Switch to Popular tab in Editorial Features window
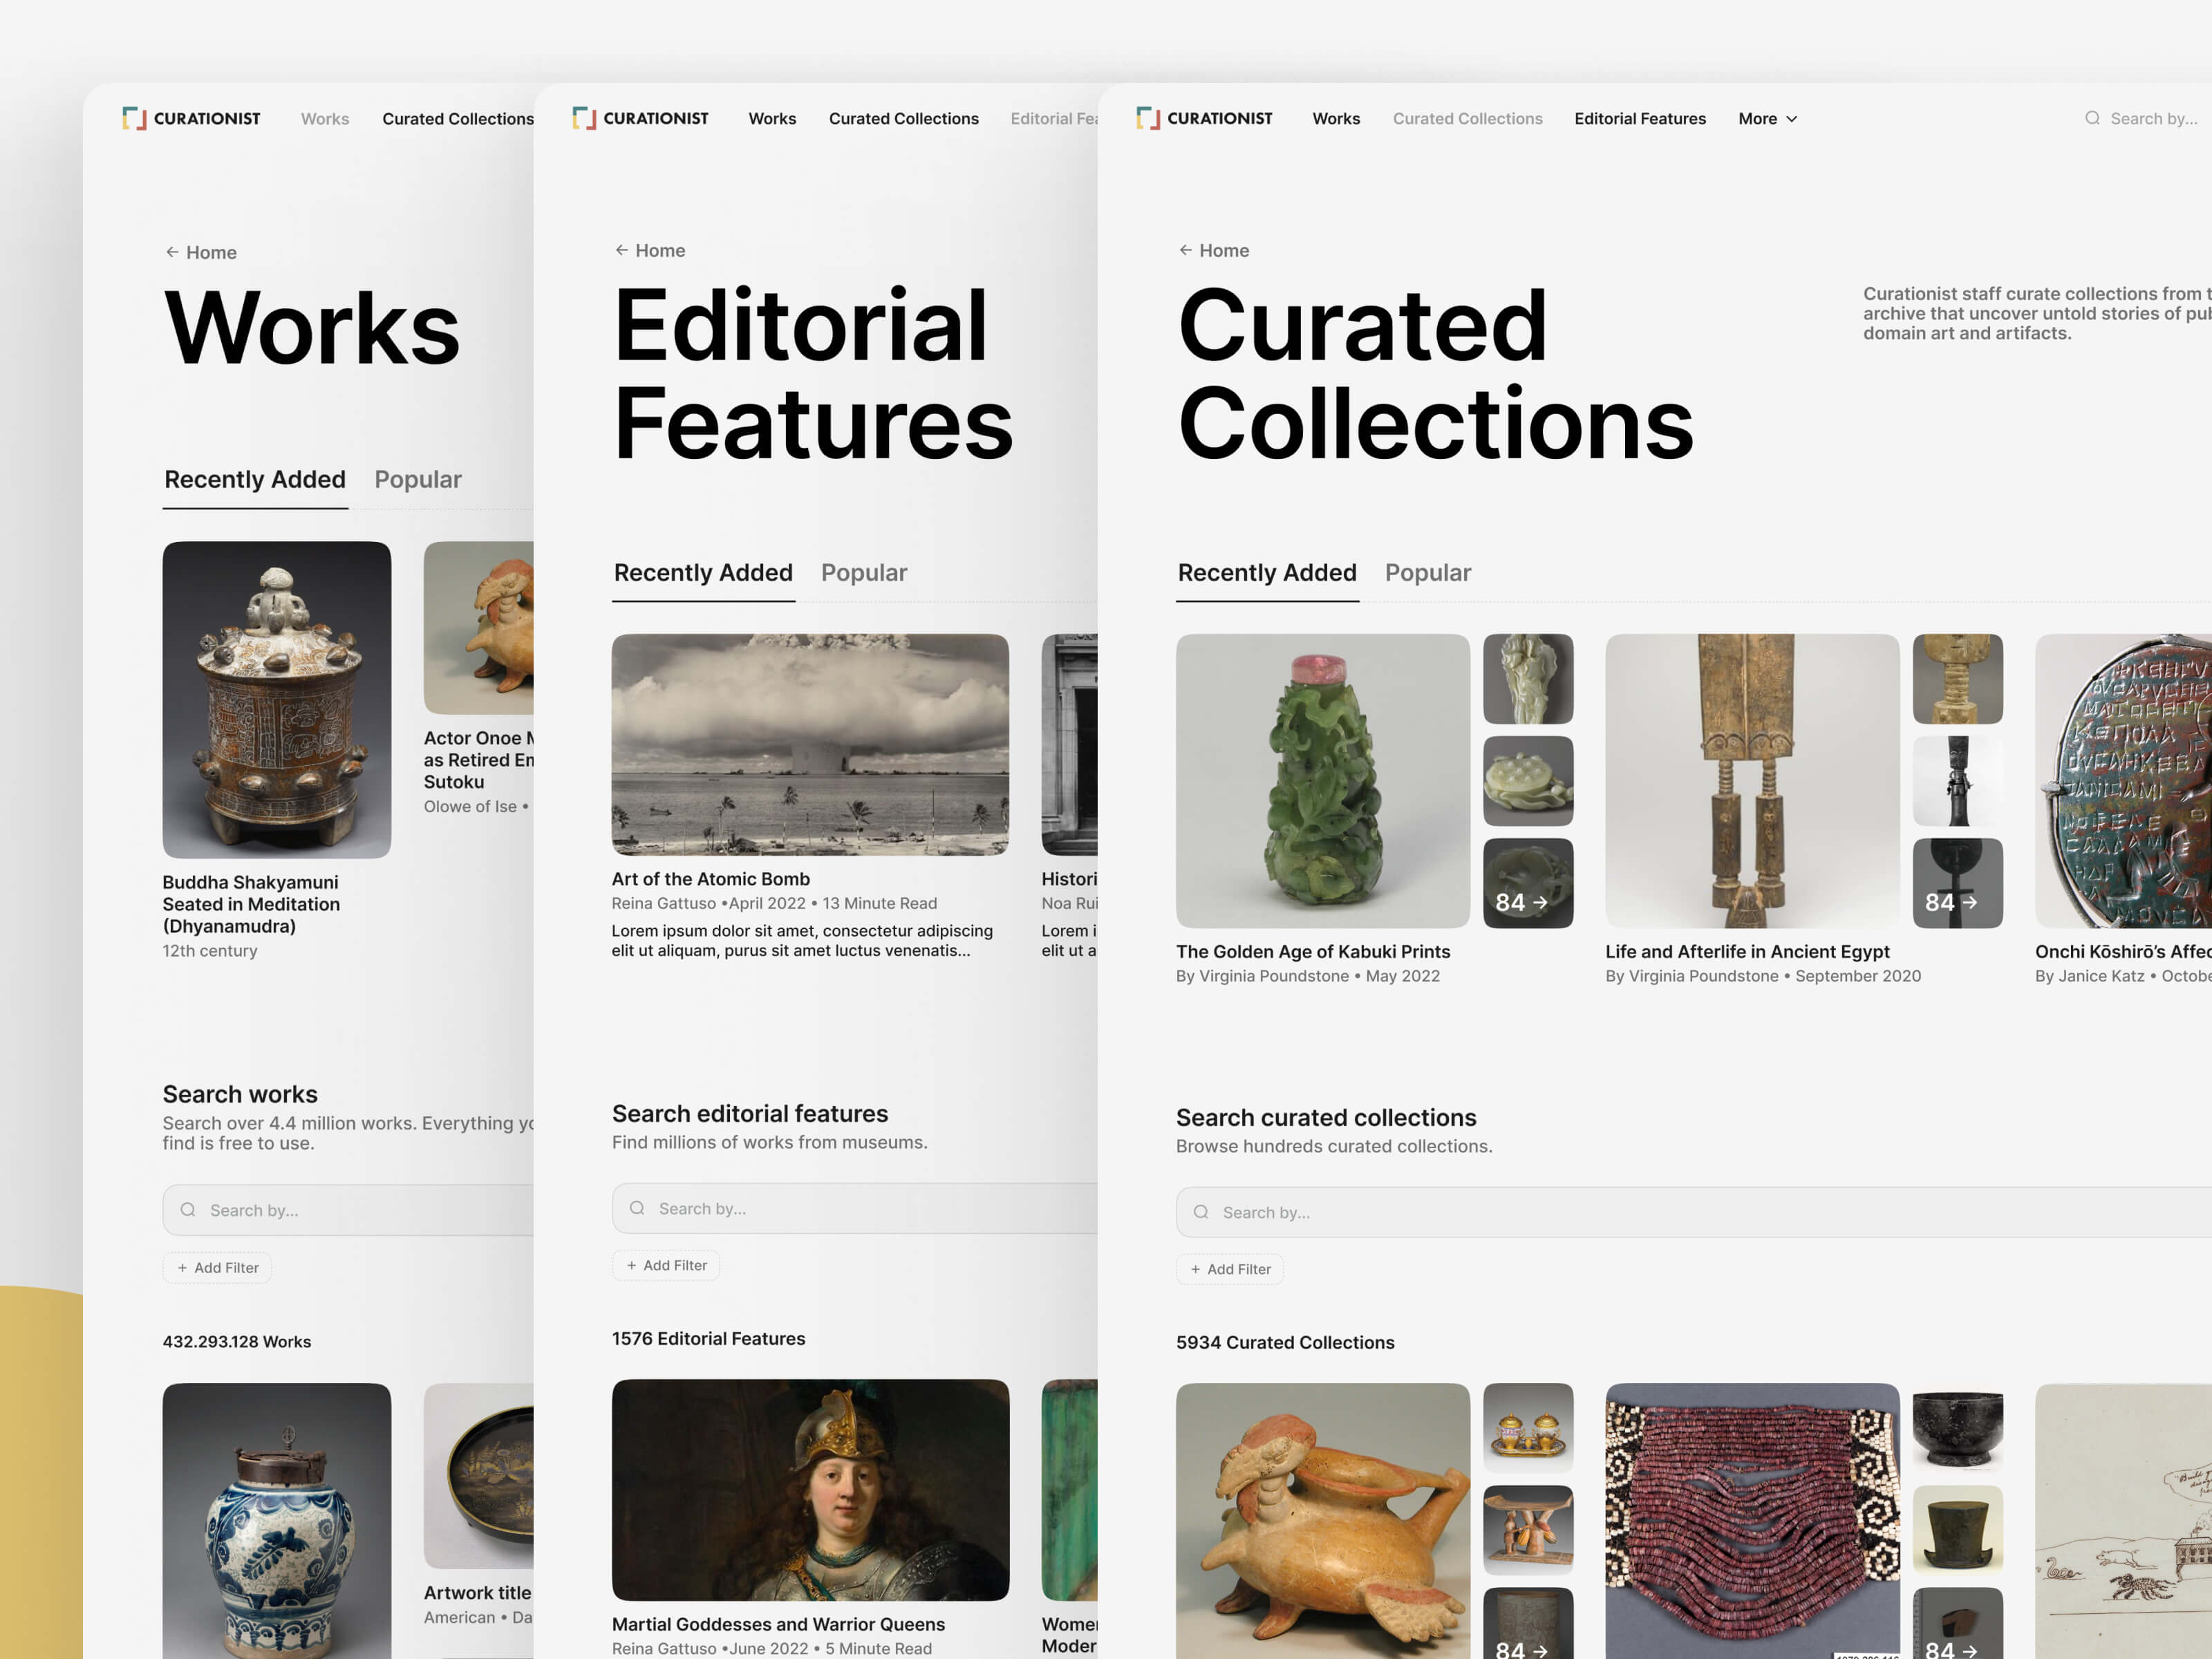2212x1659 pixels. click(864, 573)
